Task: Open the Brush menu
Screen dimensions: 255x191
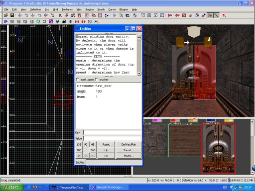Action: (101, 9)
